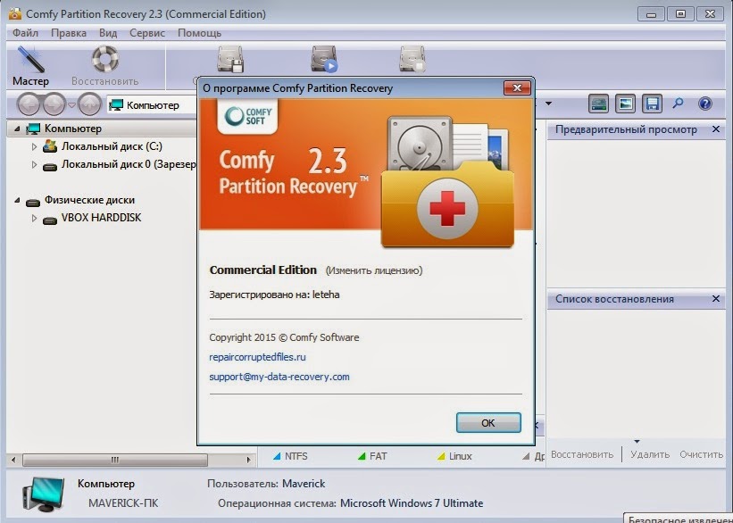Open navigation history dropdown arrow
Viewport: 733px width, 523px height.
tap(71, 104)
